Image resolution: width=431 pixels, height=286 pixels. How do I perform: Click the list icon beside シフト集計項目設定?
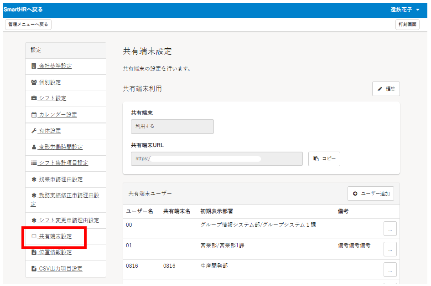34,163
